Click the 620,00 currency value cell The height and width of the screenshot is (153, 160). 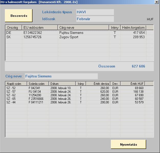coord(105,91)
